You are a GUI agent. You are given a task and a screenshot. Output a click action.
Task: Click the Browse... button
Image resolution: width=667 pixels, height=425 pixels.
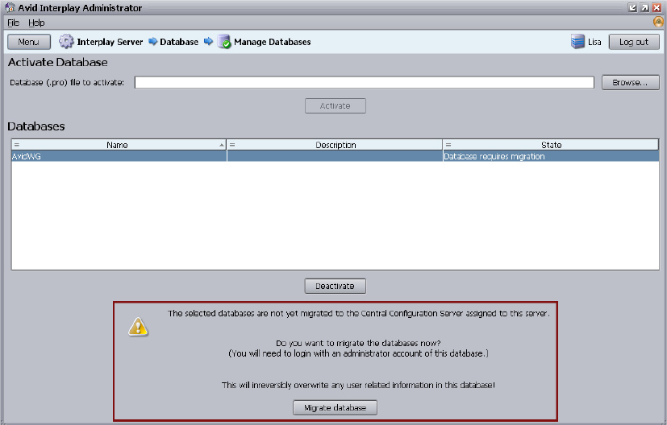pos(631,82)
